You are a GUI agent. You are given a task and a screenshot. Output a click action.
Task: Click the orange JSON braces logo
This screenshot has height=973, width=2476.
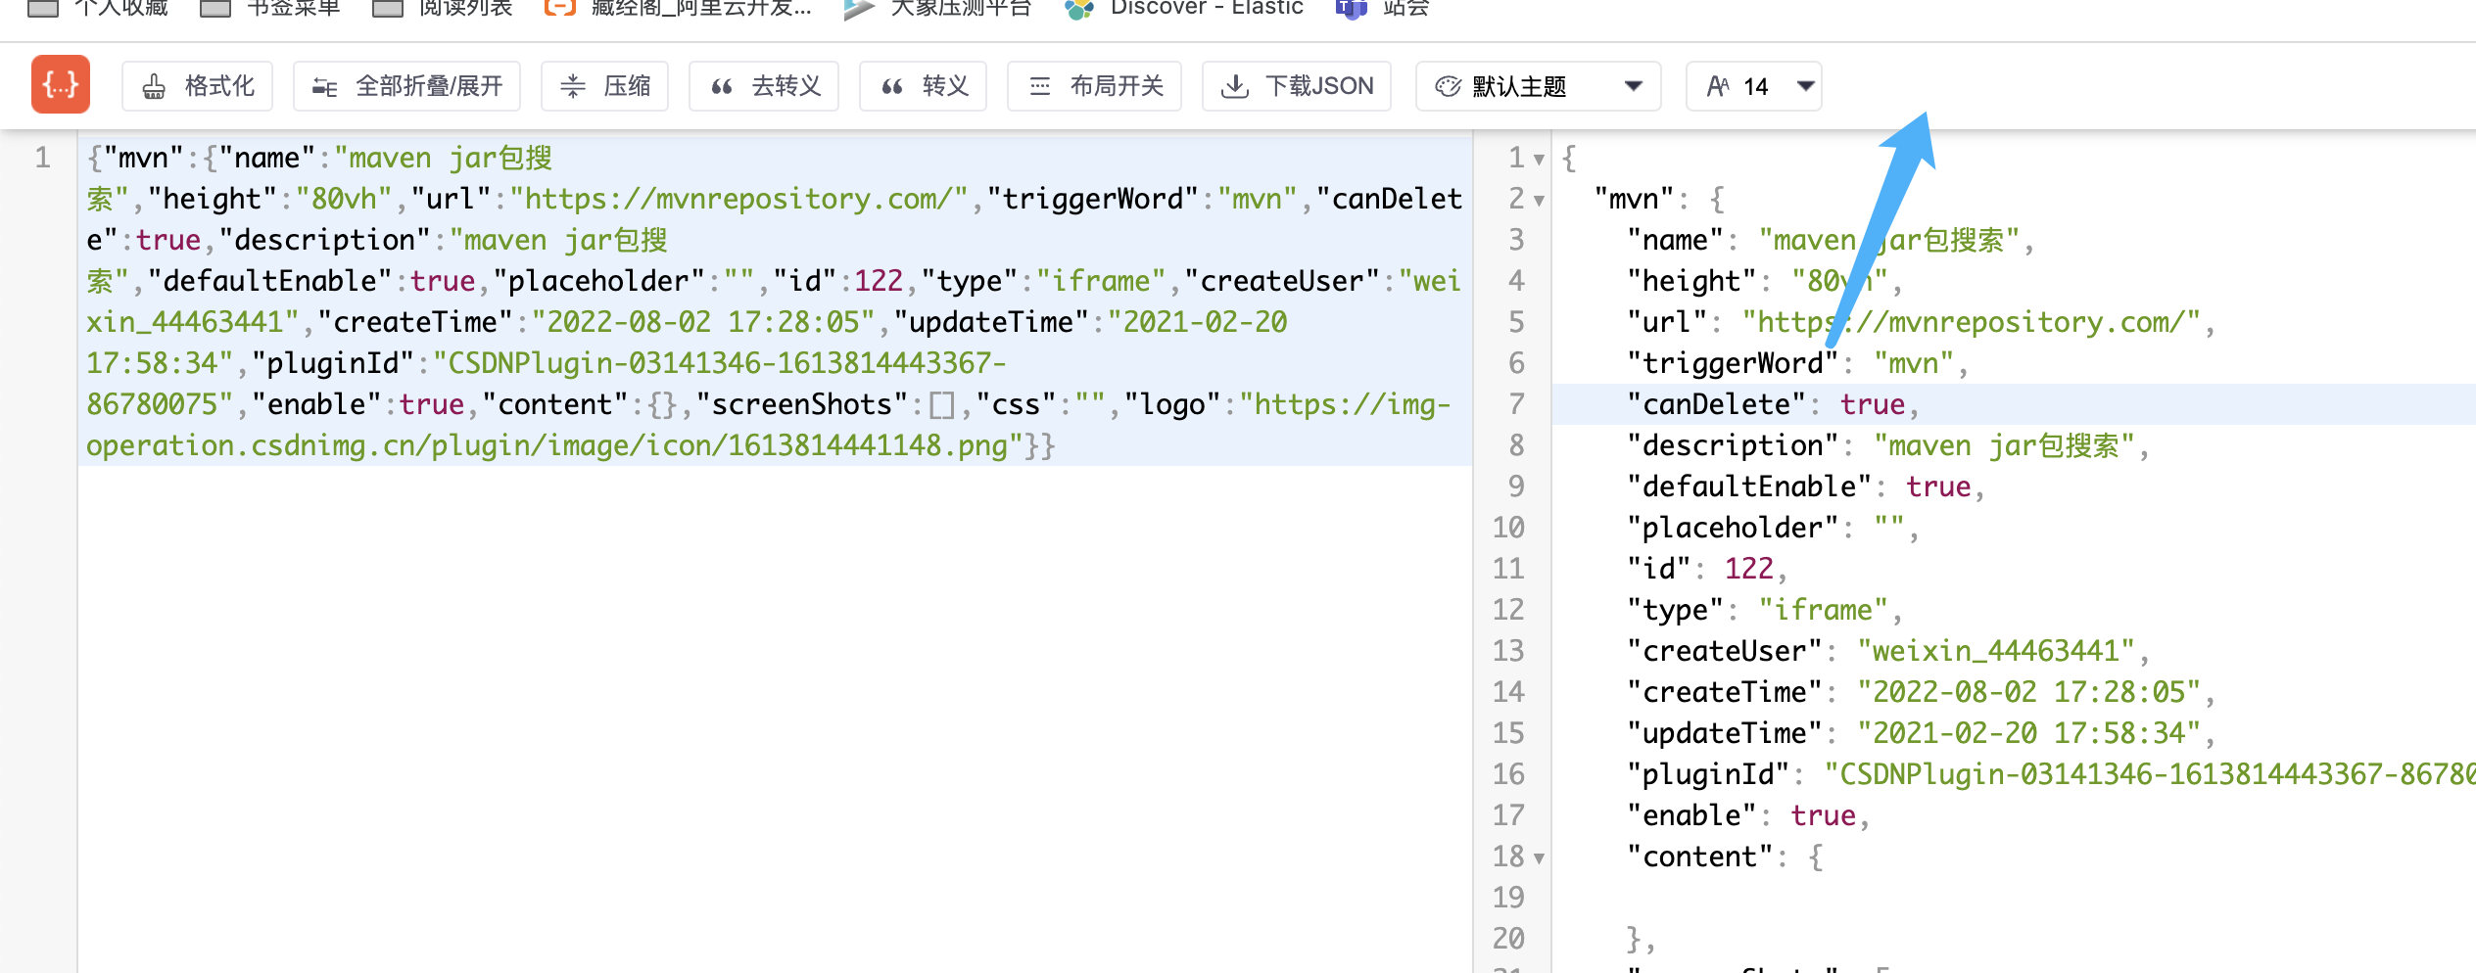pyautogui.click(x=61, y=85)
